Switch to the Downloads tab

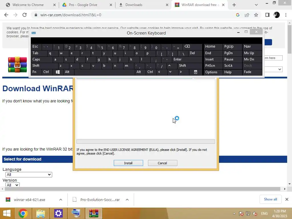(x=143, y=5)
